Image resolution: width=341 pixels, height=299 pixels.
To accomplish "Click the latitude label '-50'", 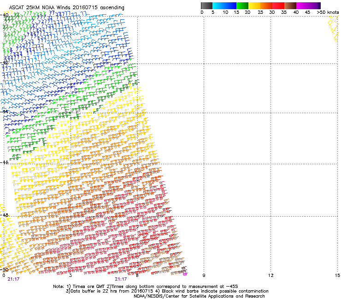I will (x=5, y=270).
